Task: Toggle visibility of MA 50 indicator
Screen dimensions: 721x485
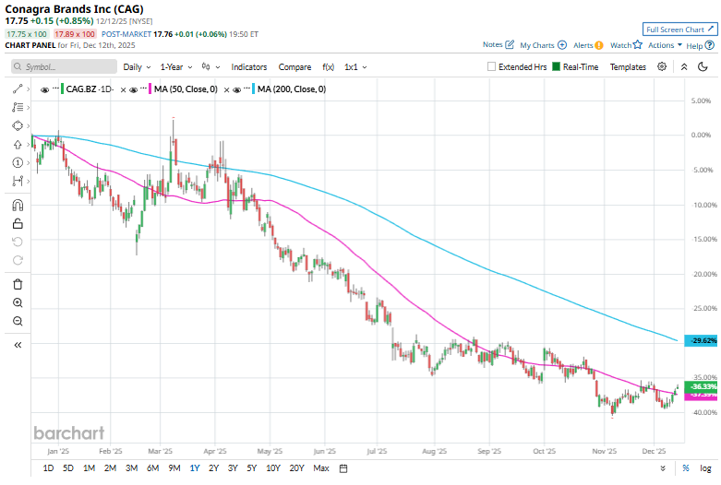Action: (x=133, y=90)
